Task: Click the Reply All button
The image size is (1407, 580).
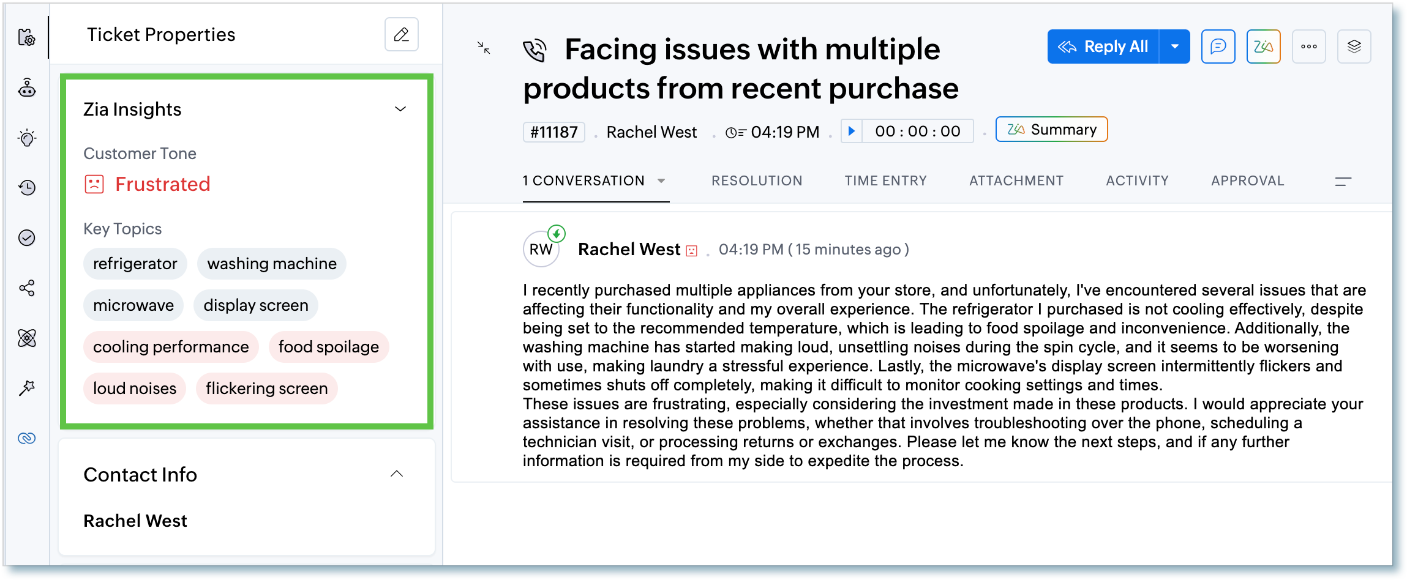Action: [1103, 46]
